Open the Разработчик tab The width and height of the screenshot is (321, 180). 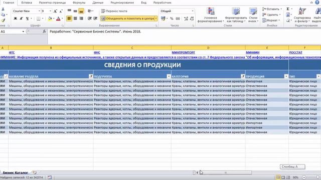163,2
